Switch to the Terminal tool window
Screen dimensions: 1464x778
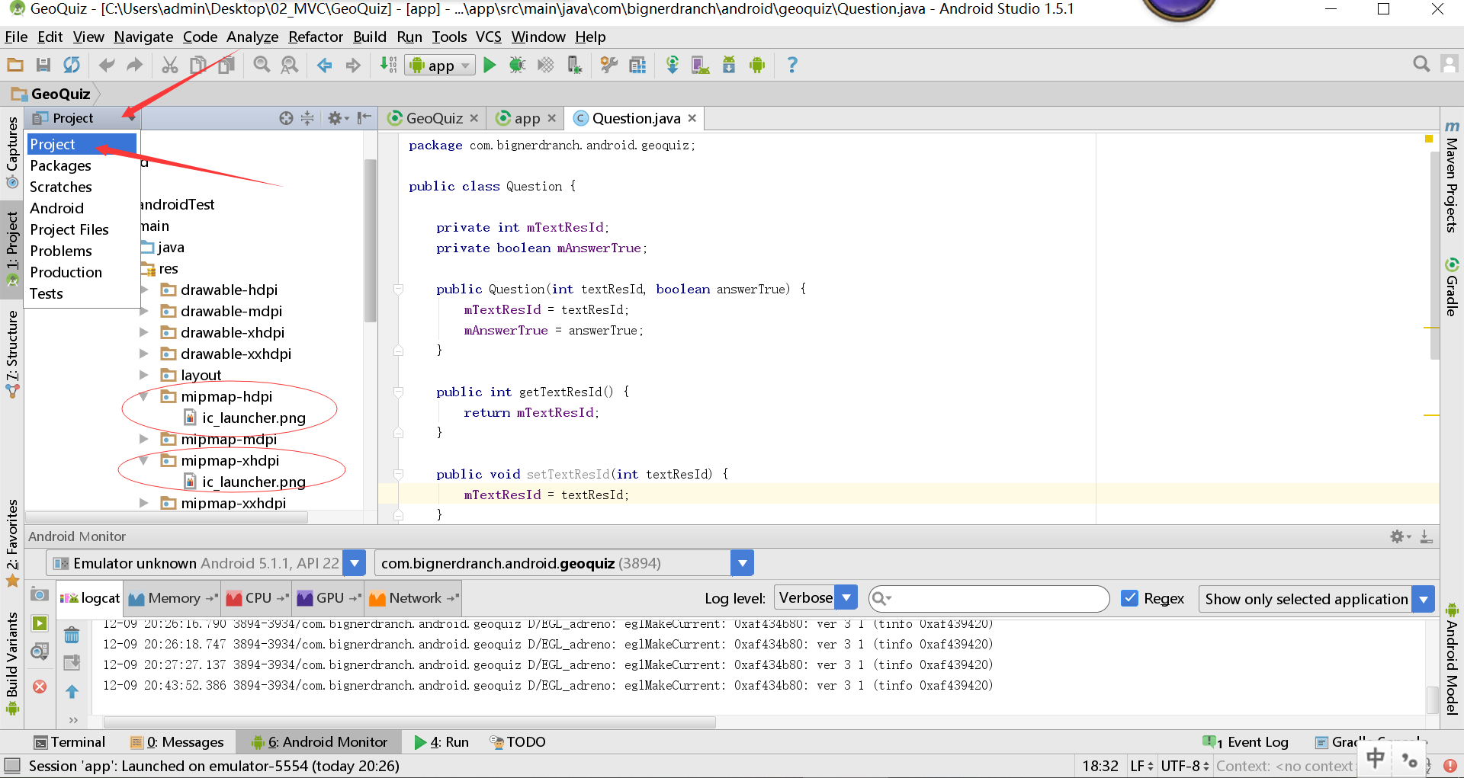tap(69, 741)
